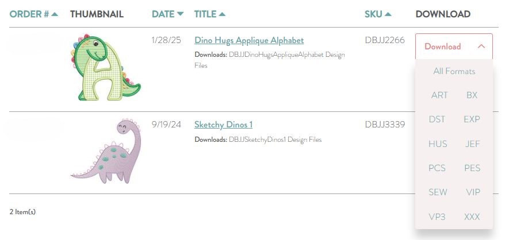Collapse the Download dropdown chevron
This screenshot has width=513, height=240.
tap(481, 47)
